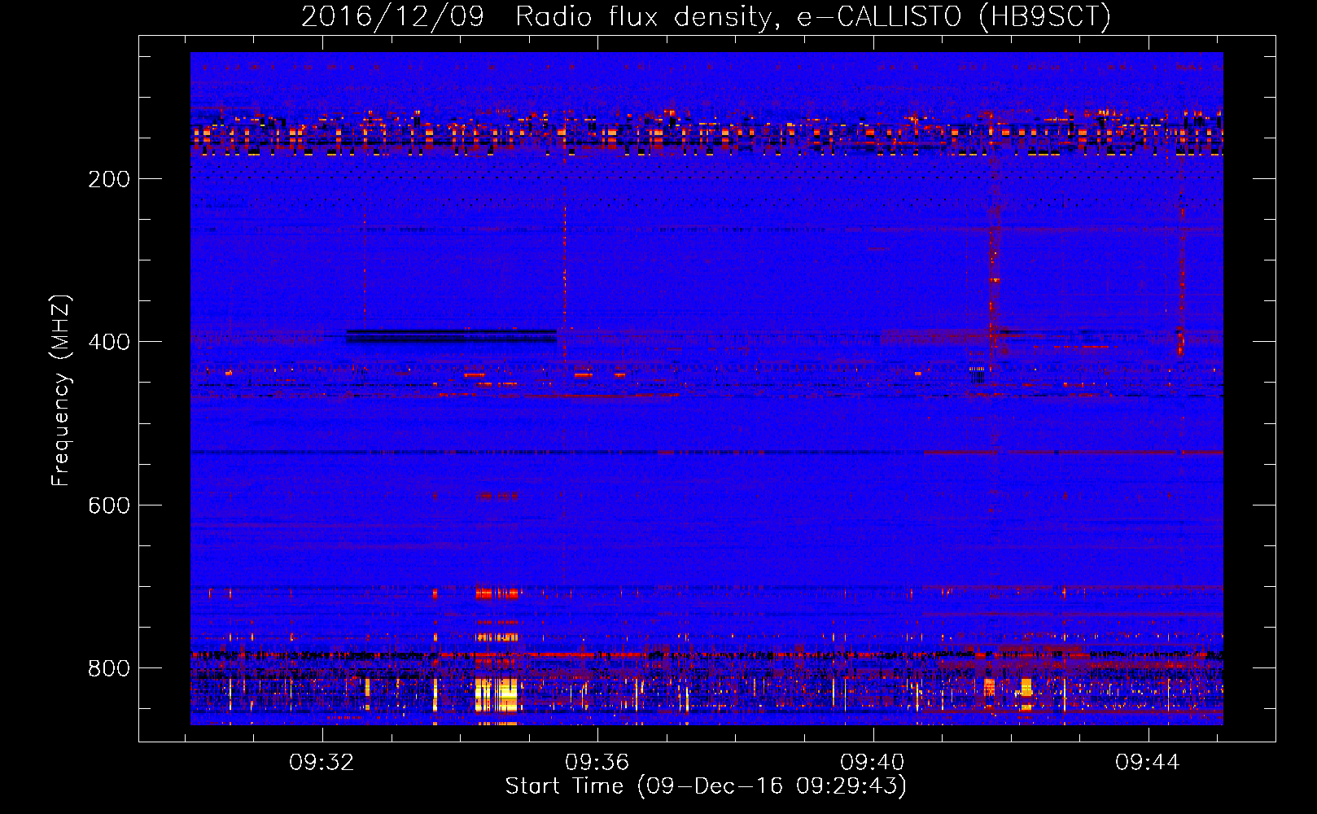Click the plot title "Radio flux density, e-CALLISTO (HB9SCT)"
1317x814 pixels.
point(813,16)
